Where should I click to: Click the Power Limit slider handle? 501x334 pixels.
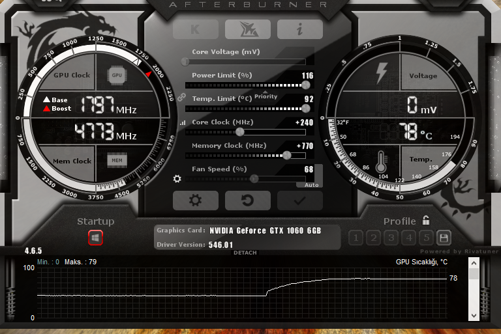tap(306, 85)
